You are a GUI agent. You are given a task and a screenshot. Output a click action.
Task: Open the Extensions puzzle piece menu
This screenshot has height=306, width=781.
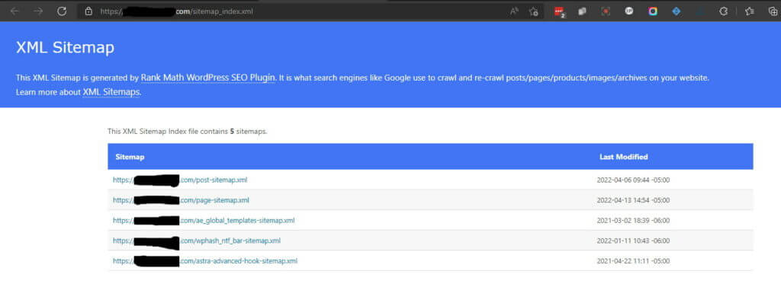point(725,11)
